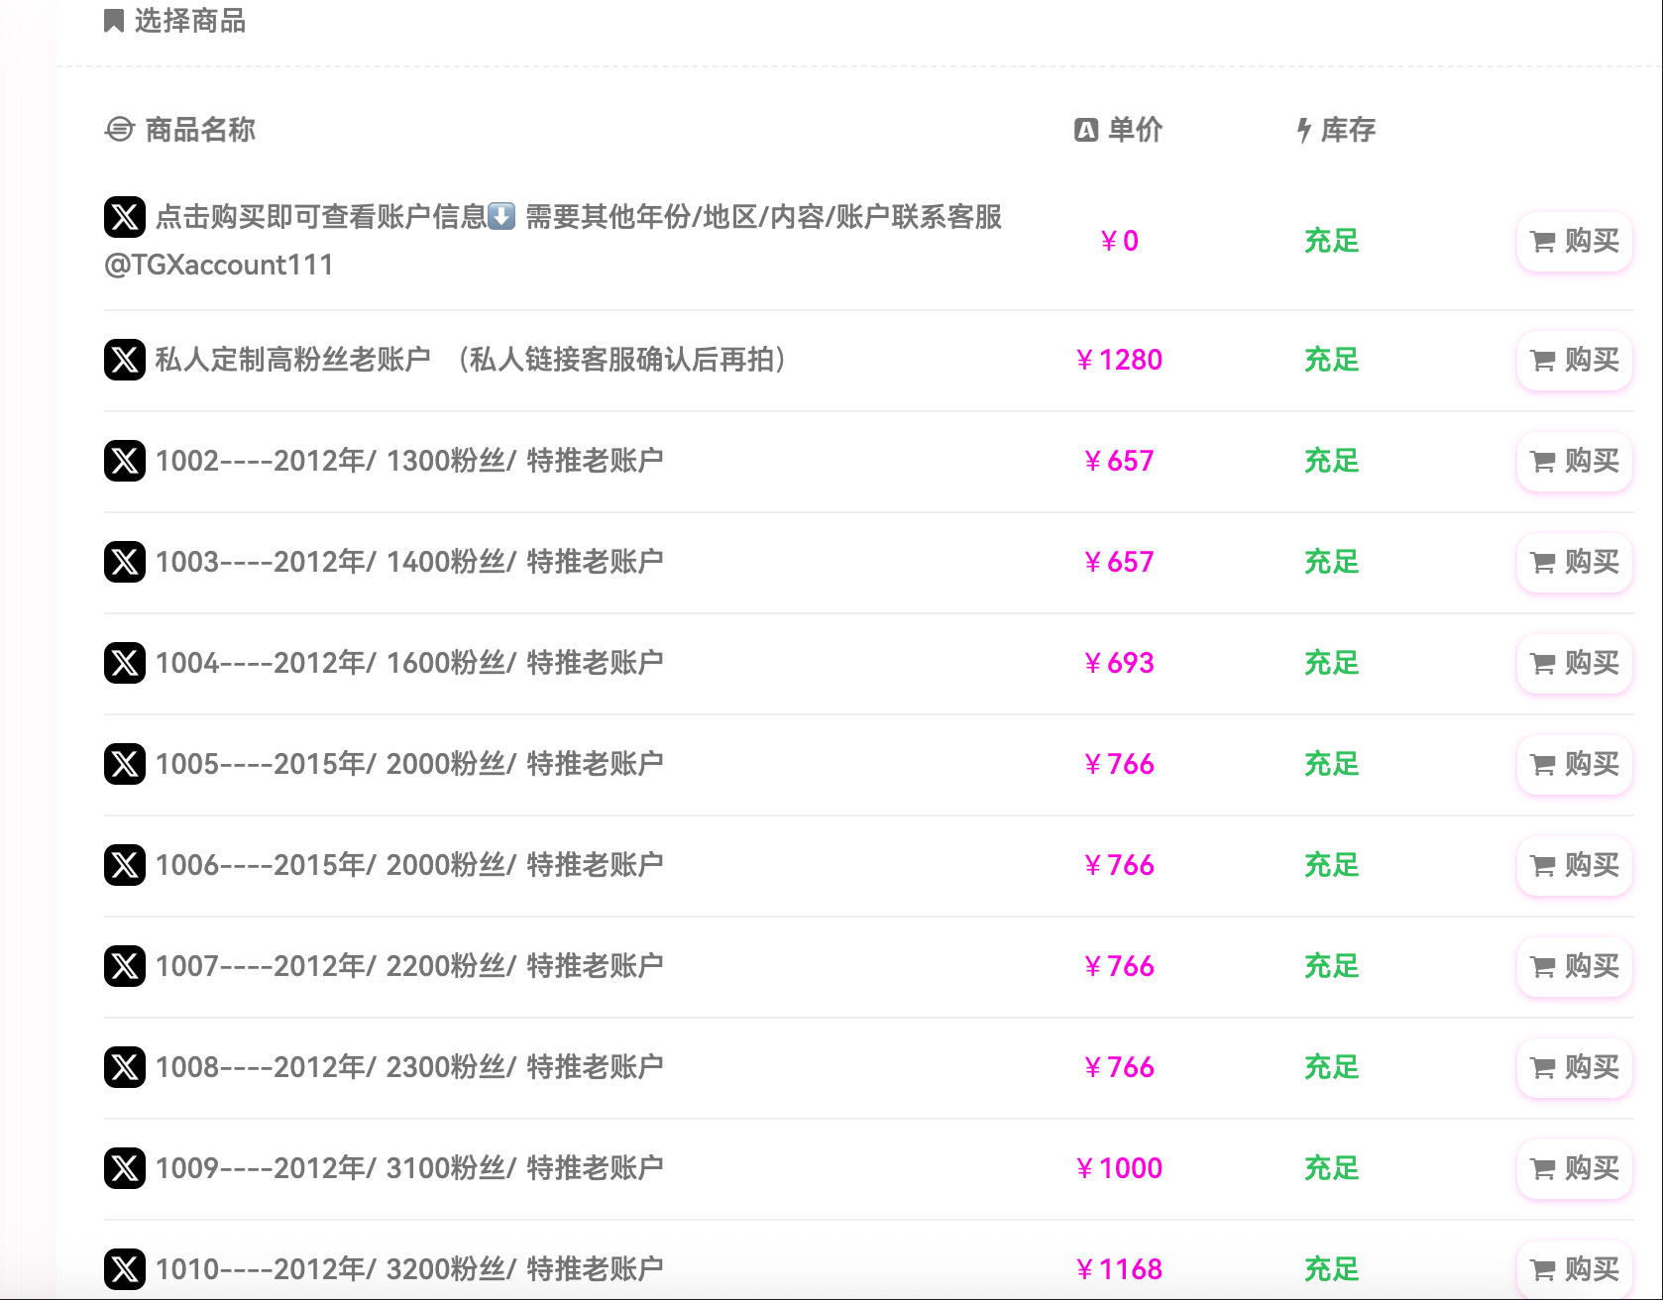Buy product 1003 with 1400粉丝
1663x1300 pixels.
pyautogui.click(x=1574, y=562)
